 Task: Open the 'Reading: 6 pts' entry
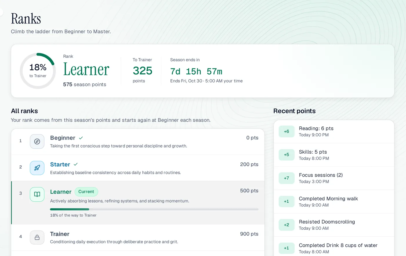334,131
